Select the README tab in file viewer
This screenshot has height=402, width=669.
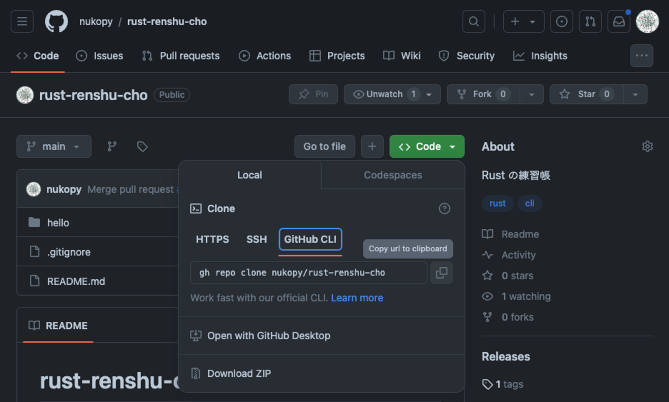click(x=58, y=325)
